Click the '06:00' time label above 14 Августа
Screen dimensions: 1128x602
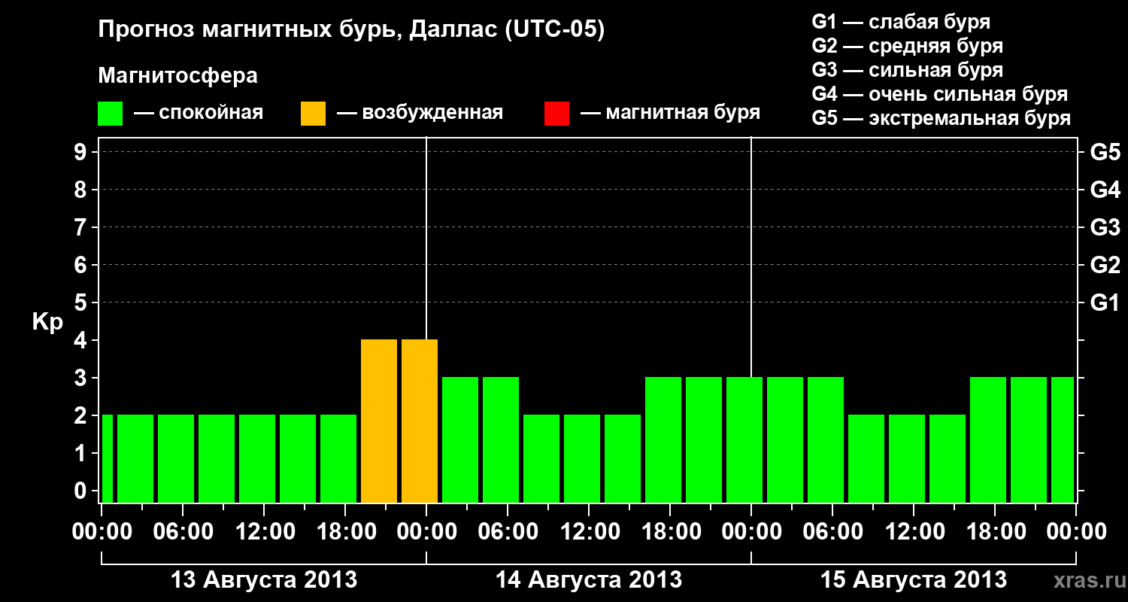click(x=508, y=532)
